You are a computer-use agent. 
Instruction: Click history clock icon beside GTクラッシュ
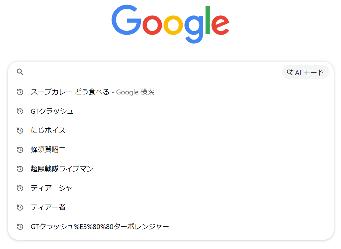(x=20, y=112)
